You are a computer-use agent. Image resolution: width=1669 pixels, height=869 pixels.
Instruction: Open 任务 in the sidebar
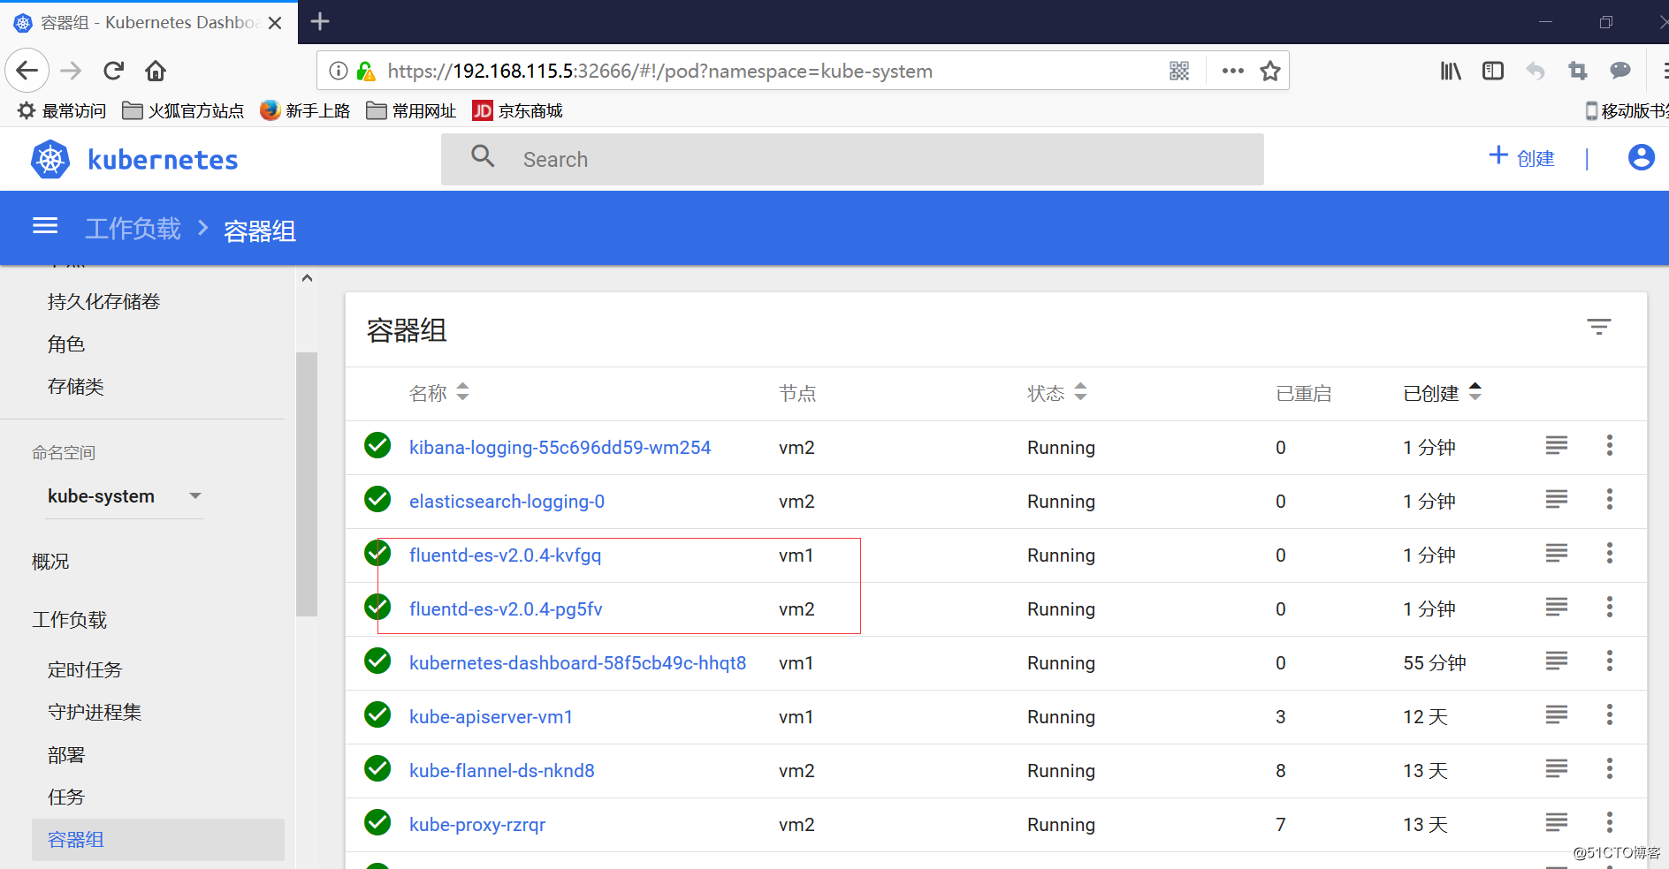click(x=66, y=797)
